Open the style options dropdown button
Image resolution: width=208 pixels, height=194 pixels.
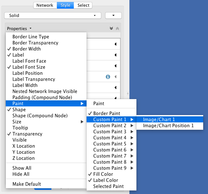pyautogui.click(x=113, y=15)
